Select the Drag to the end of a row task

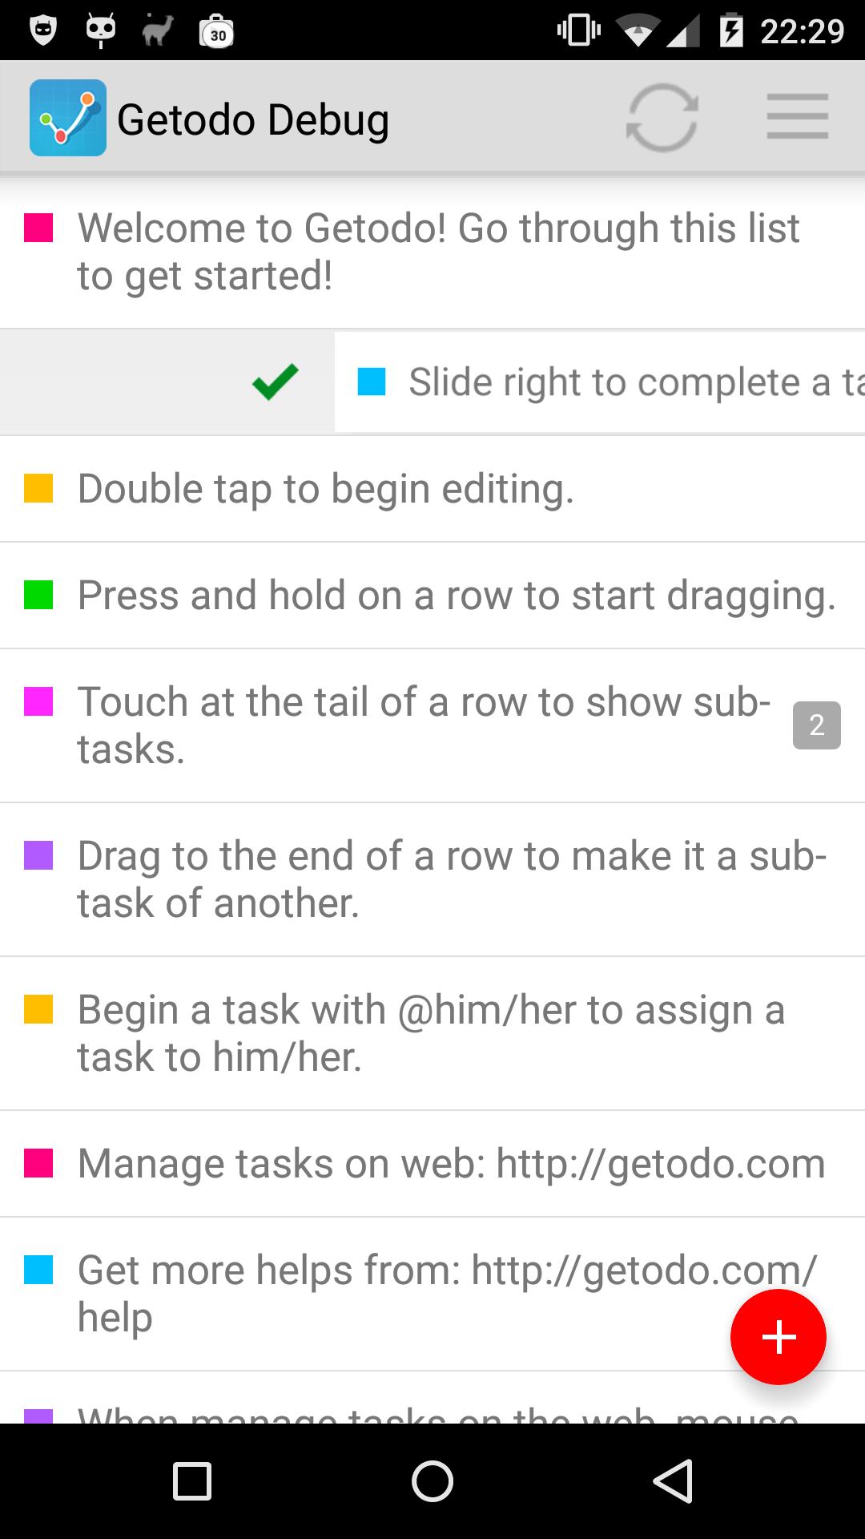point(451,879)
